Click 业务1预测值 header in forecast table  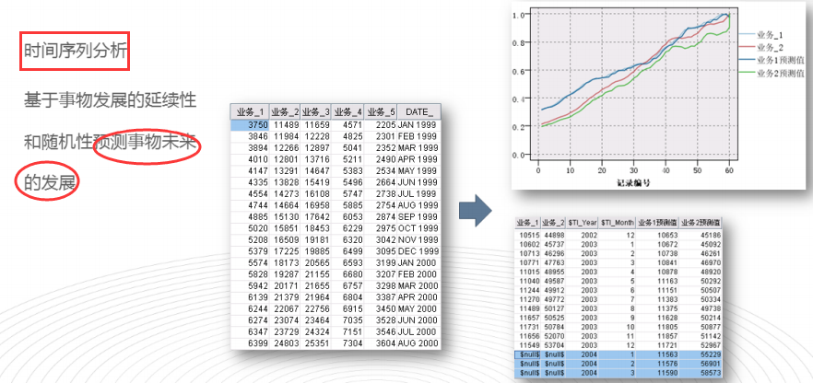pos(657,223)
